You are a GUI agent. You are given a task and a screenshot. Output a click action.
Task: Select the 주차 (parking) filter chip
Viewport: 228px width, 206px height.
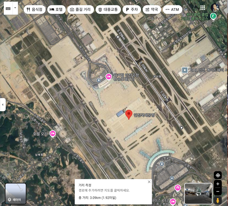pyautogui.click(x=132, y=10)
